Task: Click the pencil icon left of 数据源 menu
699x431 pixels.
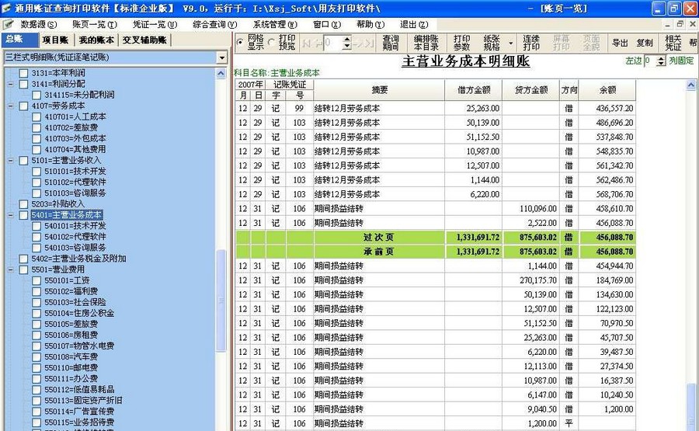Action: click(x=8, y=25)
